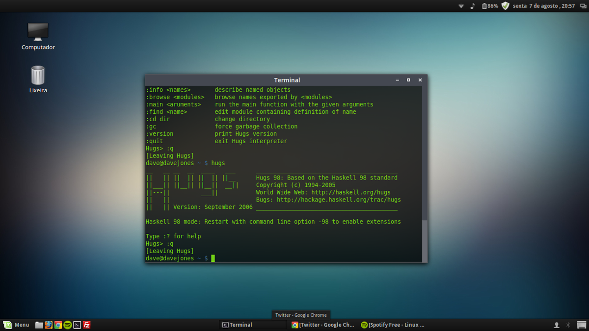The width and height of the screenshot is (589, 331).
Task: Open the calendar by clicking the clock
Action: pos(544,5)
